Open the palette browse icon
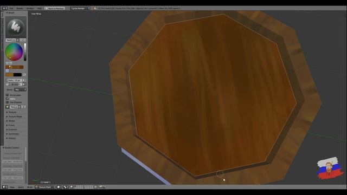Image resolution: width=347 pixels, height=195 pixels. [7, 107]
